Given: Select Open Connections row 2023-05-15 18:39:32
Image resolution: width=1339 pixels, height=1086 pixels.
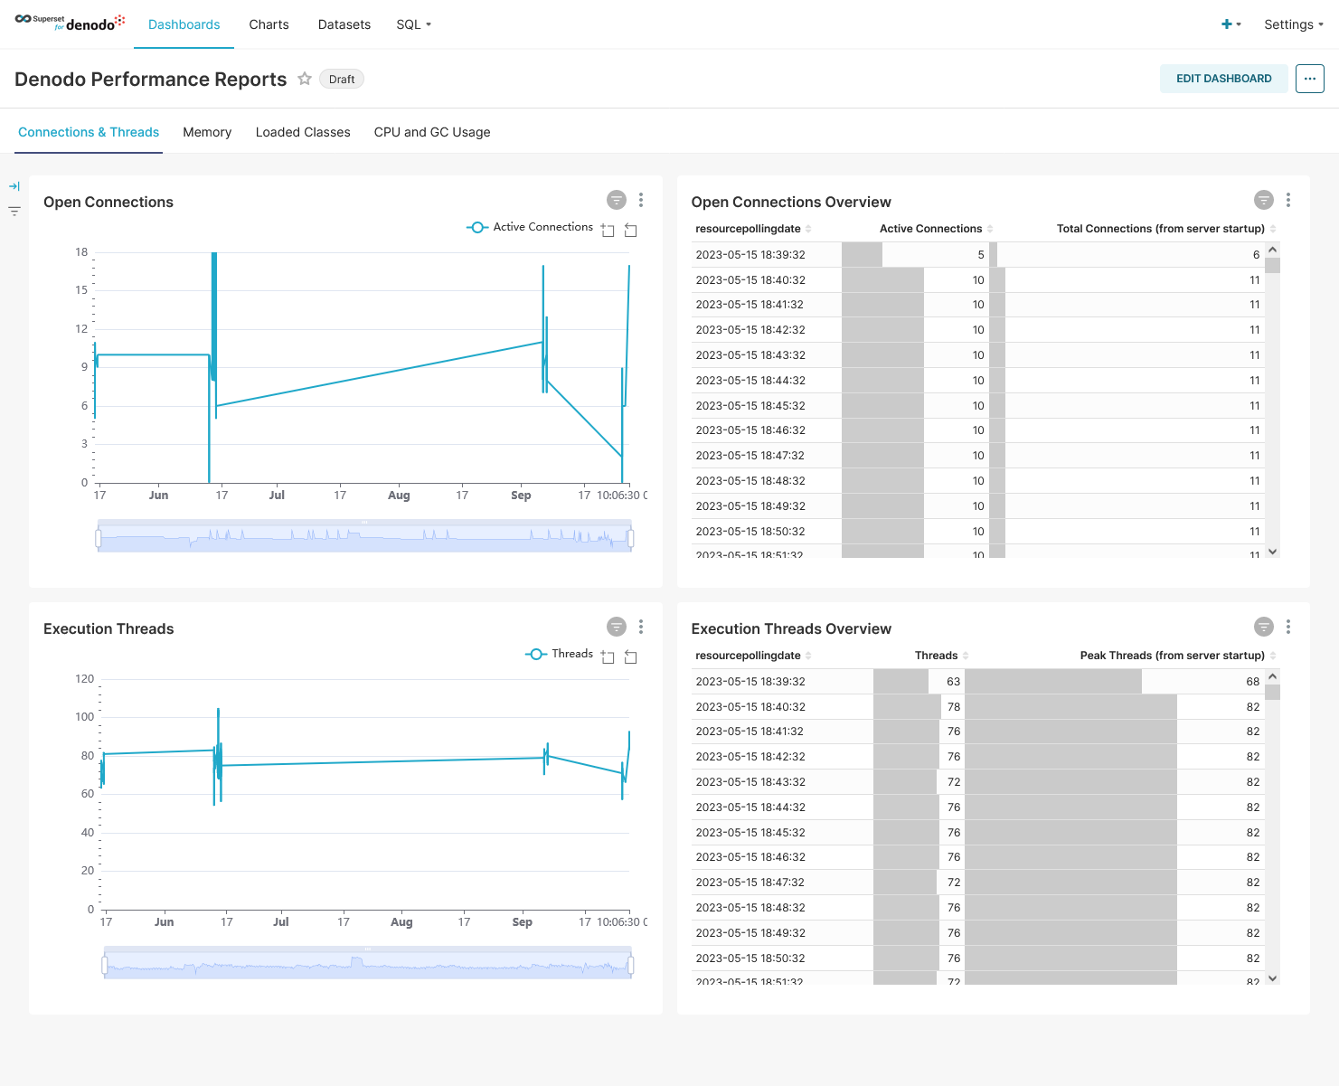Looking at the screenshot, I should [x=978, y=255].
